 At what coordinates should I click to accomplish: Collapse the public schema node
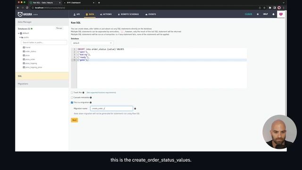click(20, 37)
